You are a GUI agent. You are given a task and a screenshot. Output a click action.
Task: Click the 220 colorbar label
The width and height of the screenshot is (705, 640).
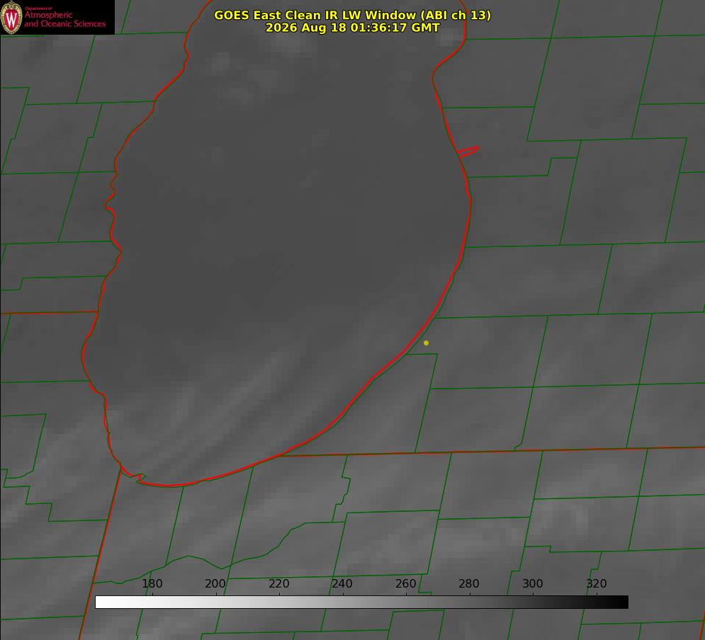[278, 583]
